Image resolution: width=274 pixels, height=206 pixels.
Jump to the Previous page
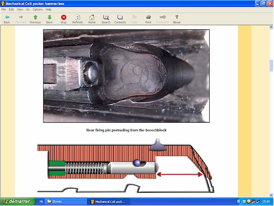click(x=35, y=19)
